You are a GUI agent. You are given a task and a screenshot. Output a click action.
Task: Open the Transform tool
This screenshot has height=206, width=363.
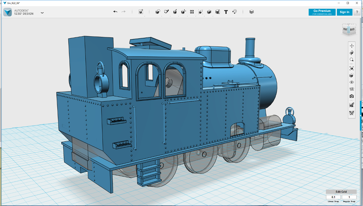141,12
